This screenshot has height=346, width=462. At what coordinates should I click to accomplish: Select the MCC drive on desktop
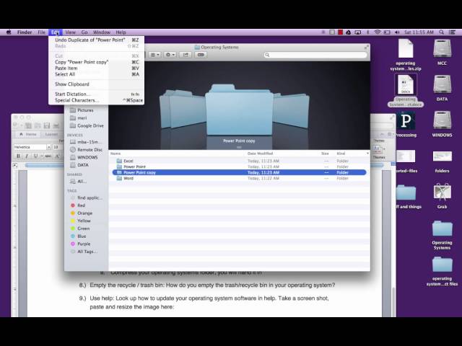(x=442, y=53)
